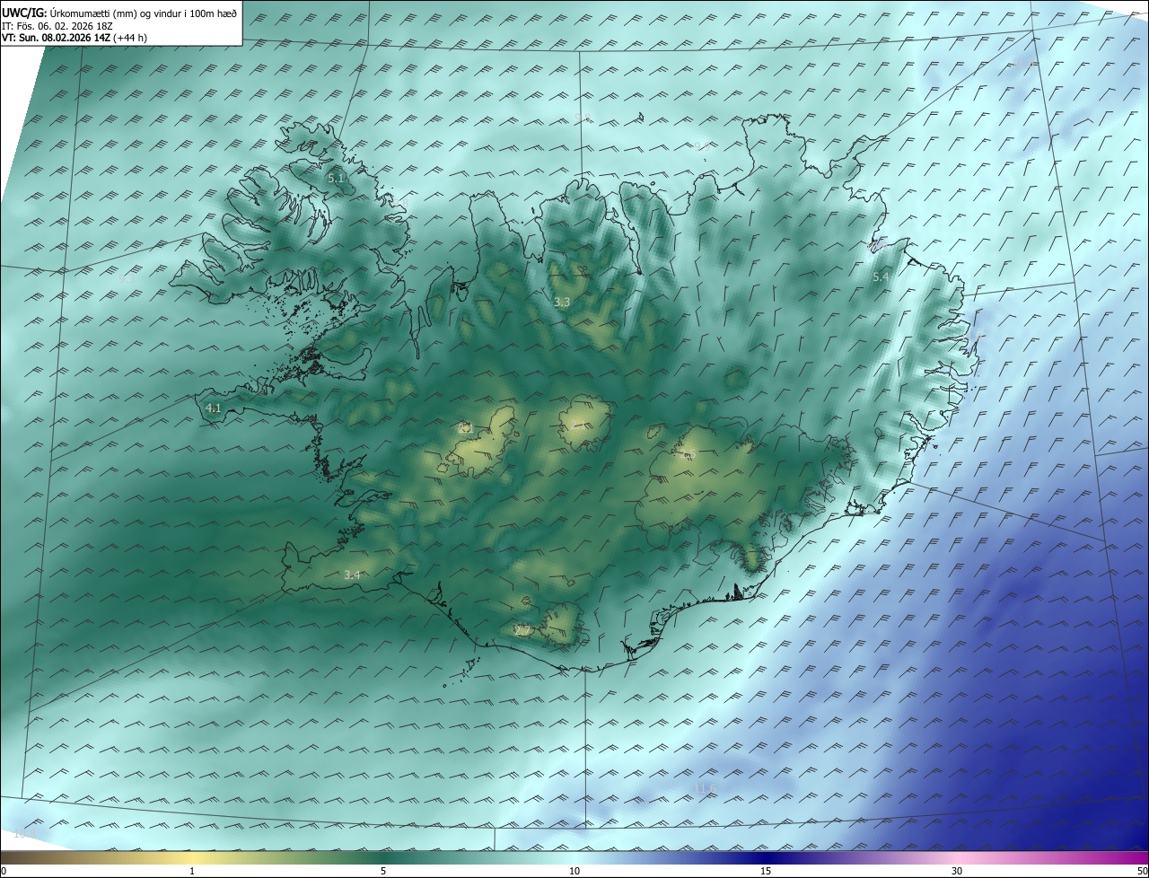Click the '5.1' value label on the map

click(x=336, y=179)
